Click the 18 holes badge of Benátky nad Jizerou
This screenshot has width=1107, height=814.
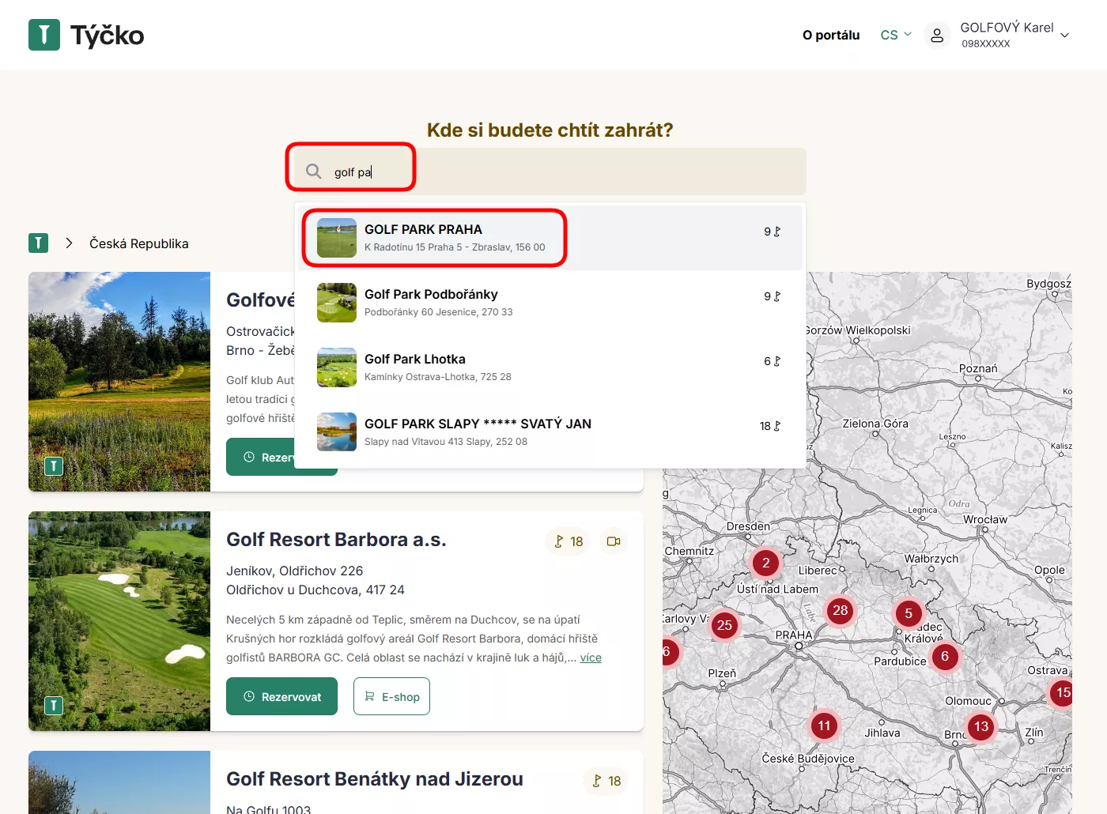point(606,781)
